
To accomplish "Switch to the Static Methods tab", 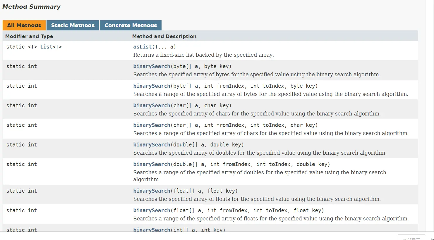I will [73, 25].
